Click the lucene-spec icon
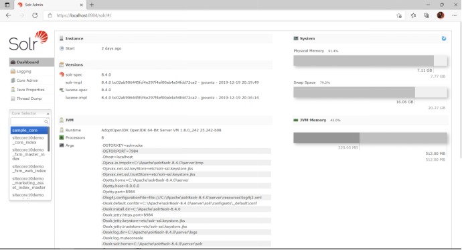The width and height of the screenshot is (462, 250). click(62, 90)
